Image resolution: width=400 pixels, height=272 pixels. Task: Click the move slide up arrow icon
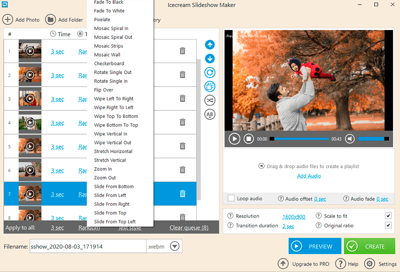point(210,45)
